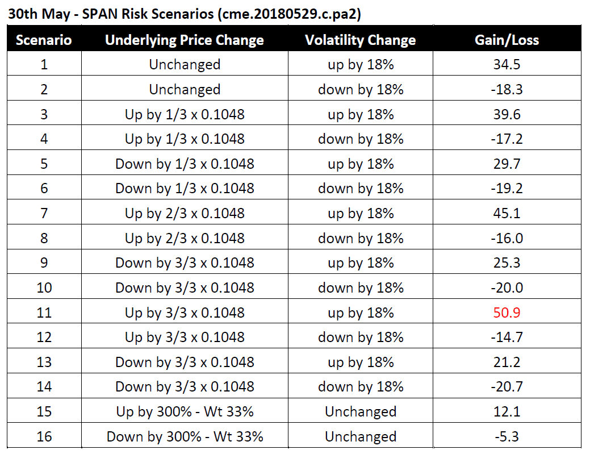Click scenario 8's 'Up by 2/3 x 0.1048' cell
Screen dimensions: 590x454
click(x=185, y=238)
